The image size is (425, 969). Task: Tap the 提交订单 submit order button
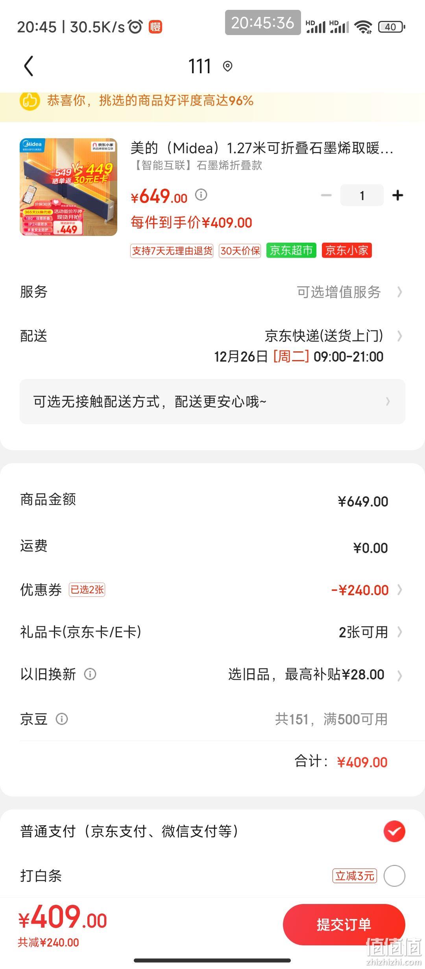click(344, 924)
